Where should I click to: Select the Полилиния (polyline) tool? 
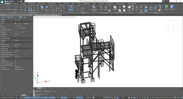pos(9,8)
